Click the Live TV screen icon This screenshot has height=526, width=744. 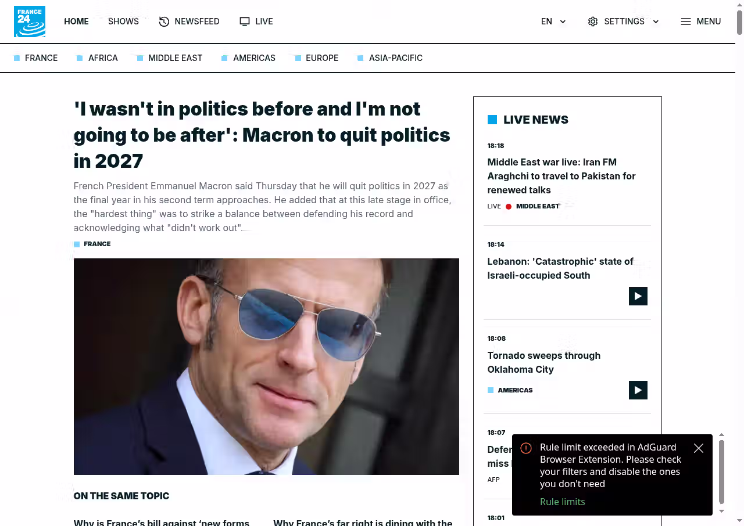coord(245,21)
